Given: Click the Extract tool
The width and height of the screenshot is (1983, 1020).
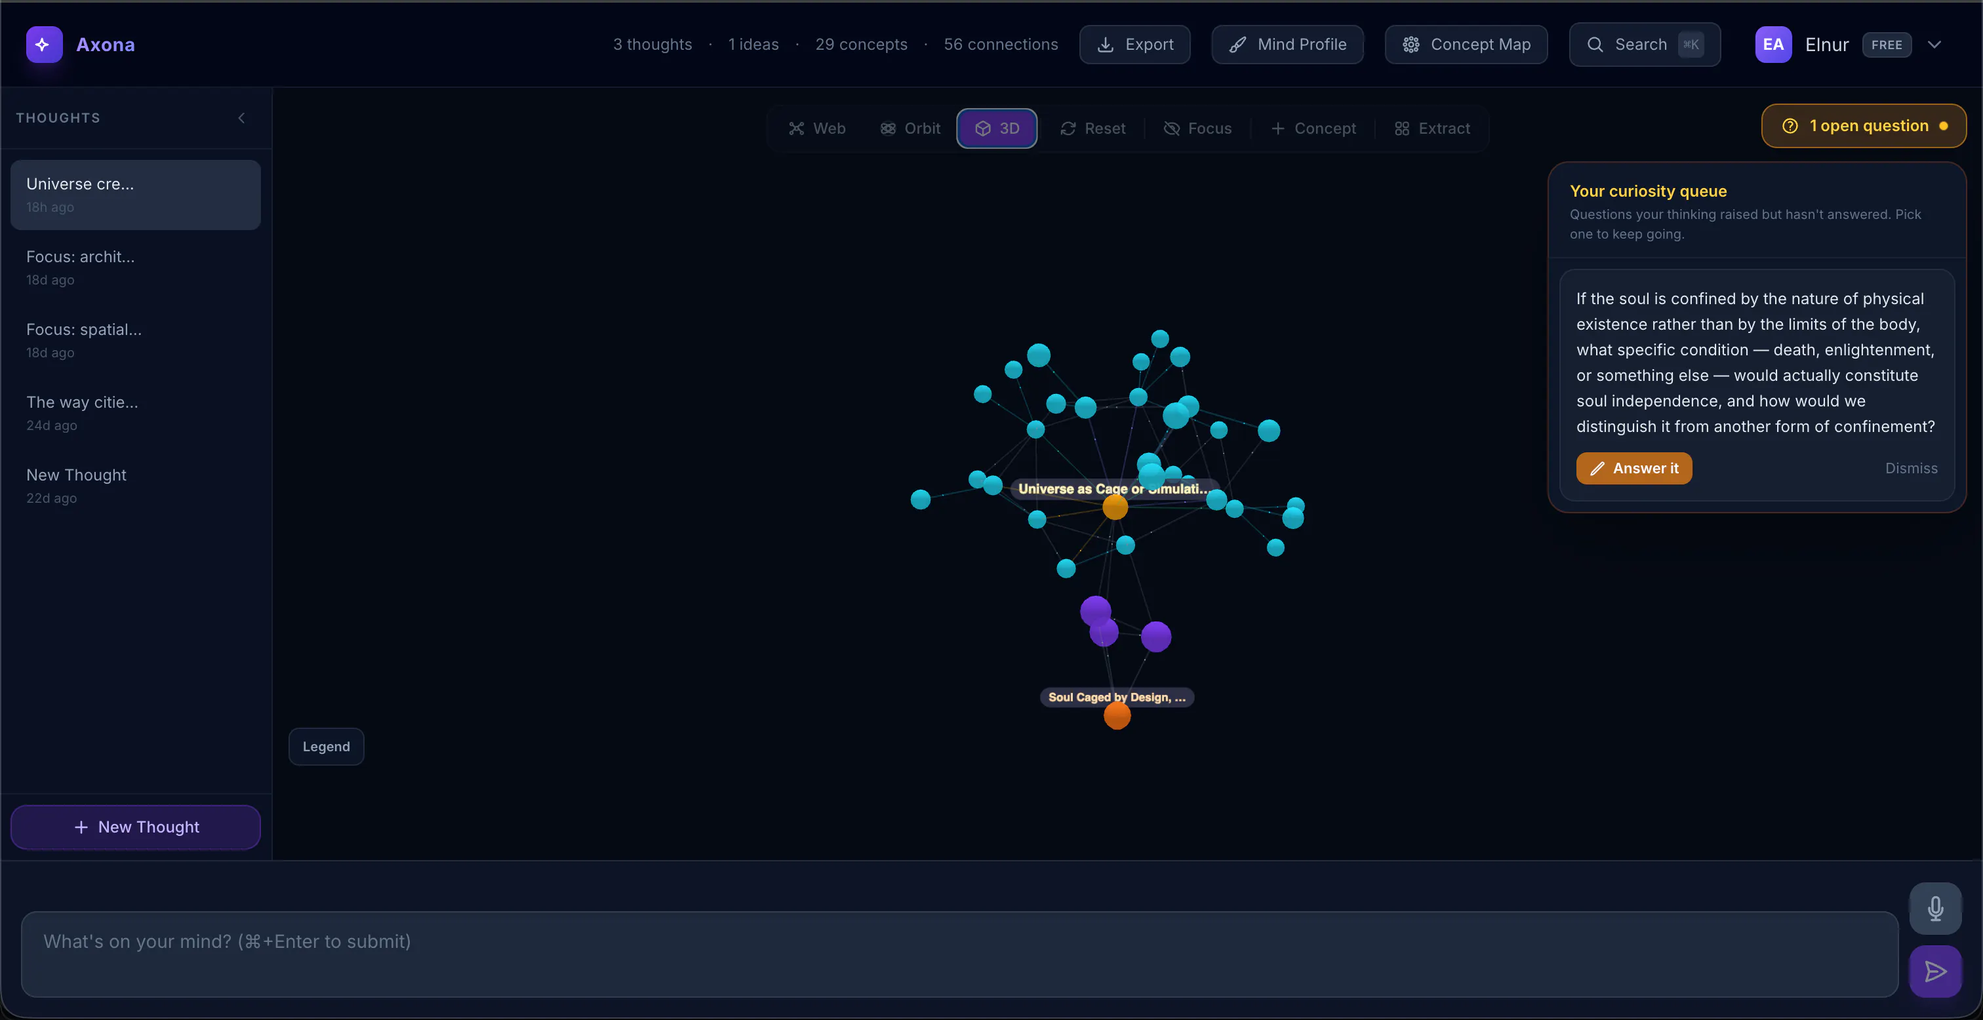Looking at the screenshot, I should coord(1432,128).
